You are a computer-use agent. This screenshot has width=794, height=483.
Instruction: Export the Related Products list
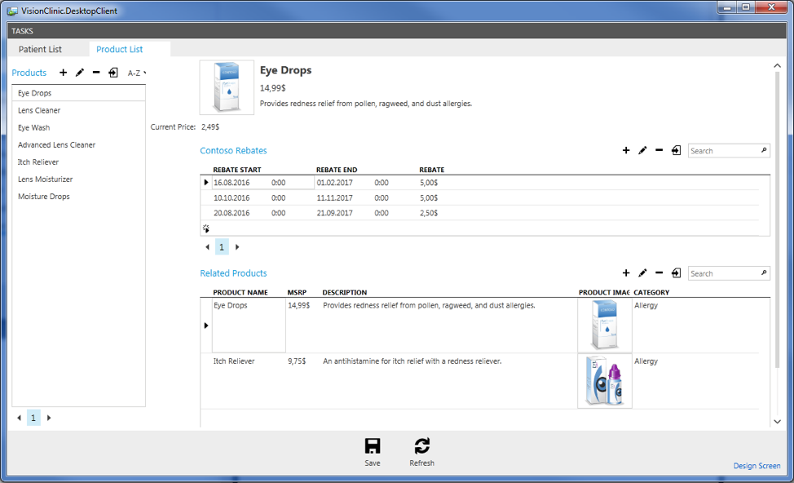click(676, 273)
